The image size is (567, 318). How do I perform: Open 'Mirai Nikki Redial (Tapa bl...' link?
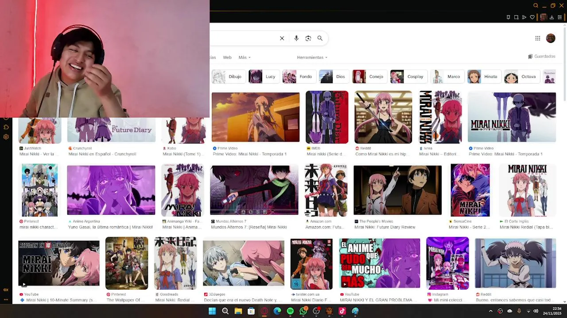click(x=526, y=227)
